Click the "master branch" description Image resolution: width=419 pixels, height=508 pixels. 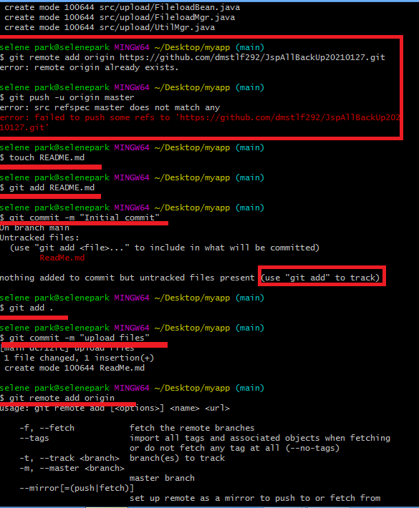point(162,478)
